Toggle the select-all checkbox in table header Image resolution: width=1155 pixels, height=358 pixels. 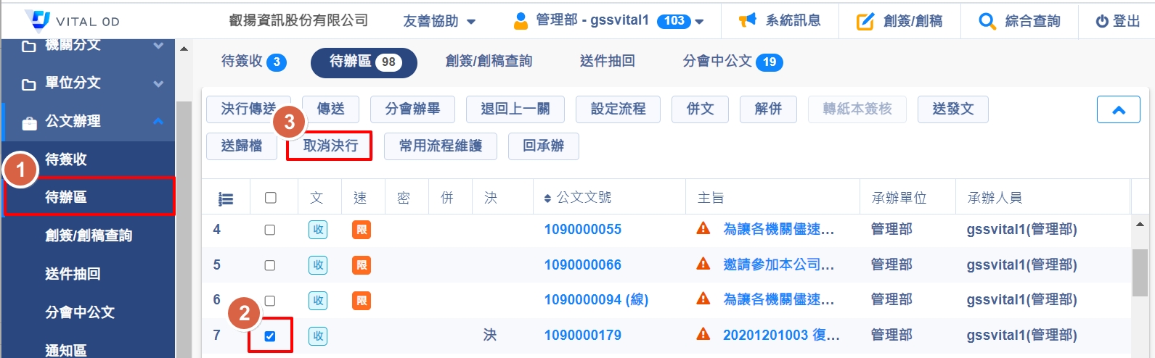click(x=271, y=198)
